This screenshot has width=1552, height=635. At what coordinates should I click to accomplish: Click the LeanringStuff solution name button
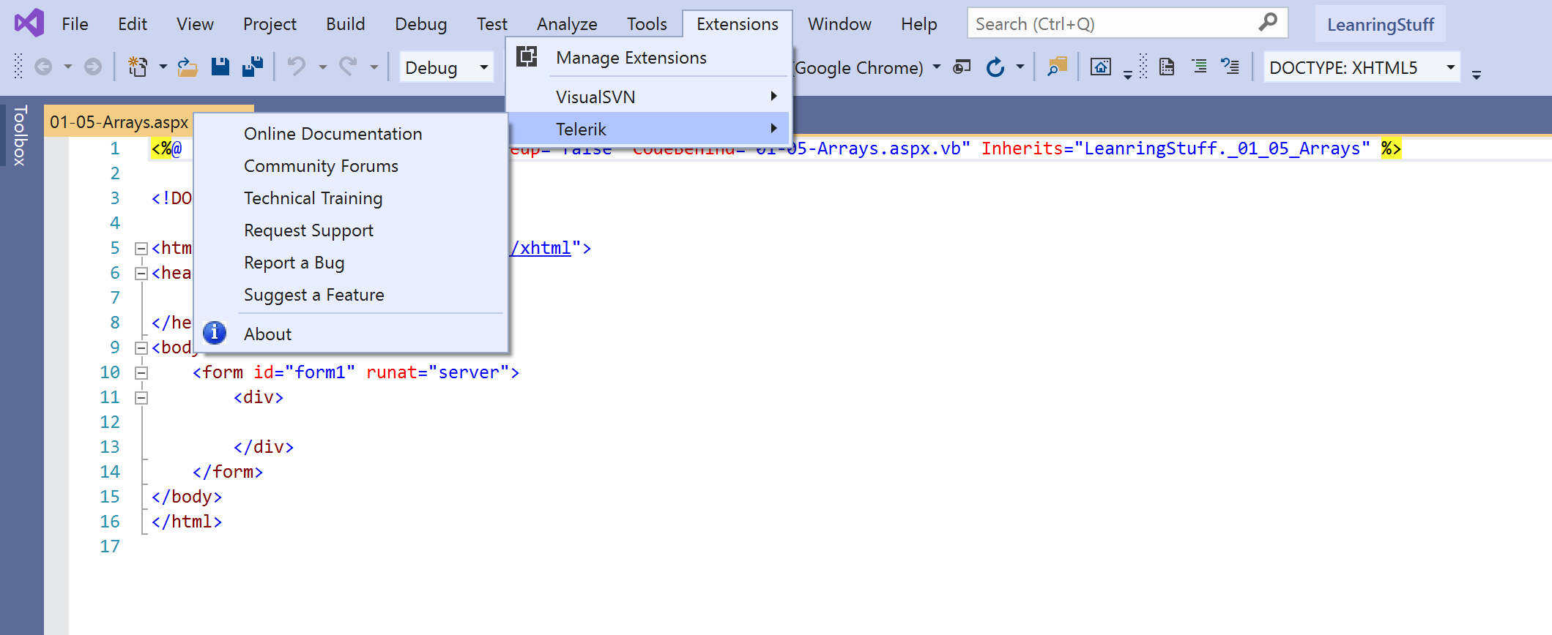click(x=1380, y=25)
